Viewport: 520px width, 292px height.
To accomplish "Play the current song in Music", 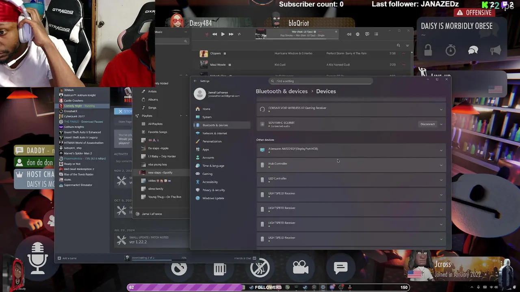I will click(223, 34).
